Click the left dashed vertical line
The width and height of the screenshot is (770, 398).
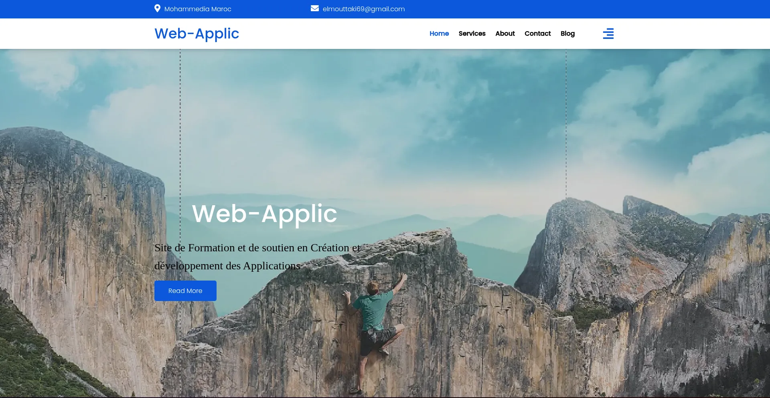(180, 120)
